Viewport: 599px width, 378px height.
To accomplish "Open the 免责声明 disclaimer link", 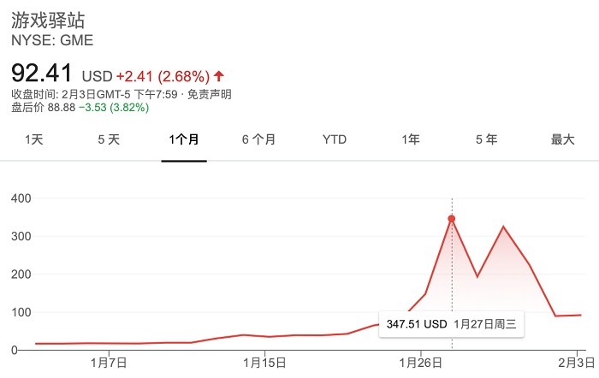I will tap(211, 94).
